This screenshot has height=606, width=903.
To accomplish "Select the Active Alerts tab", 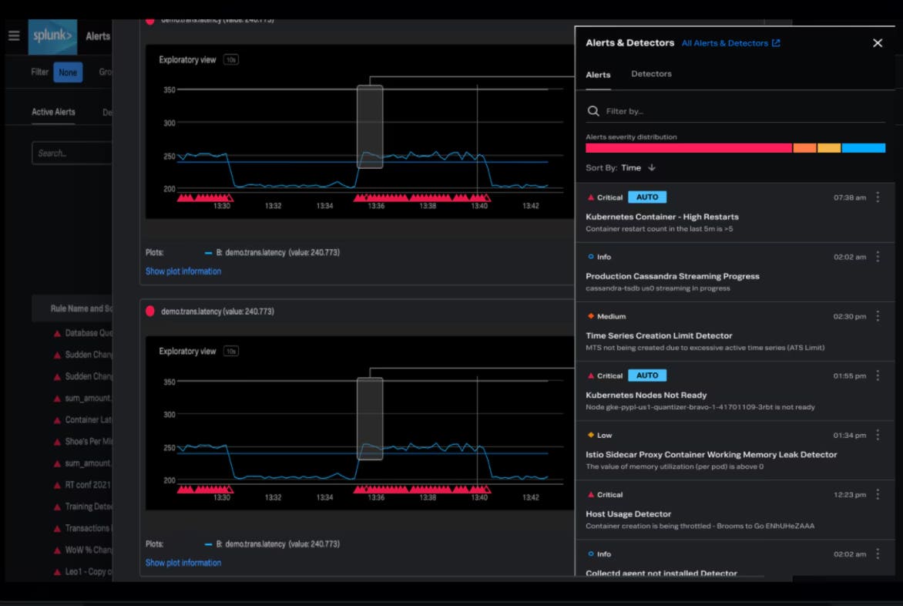I will click(x=54, y=112).
